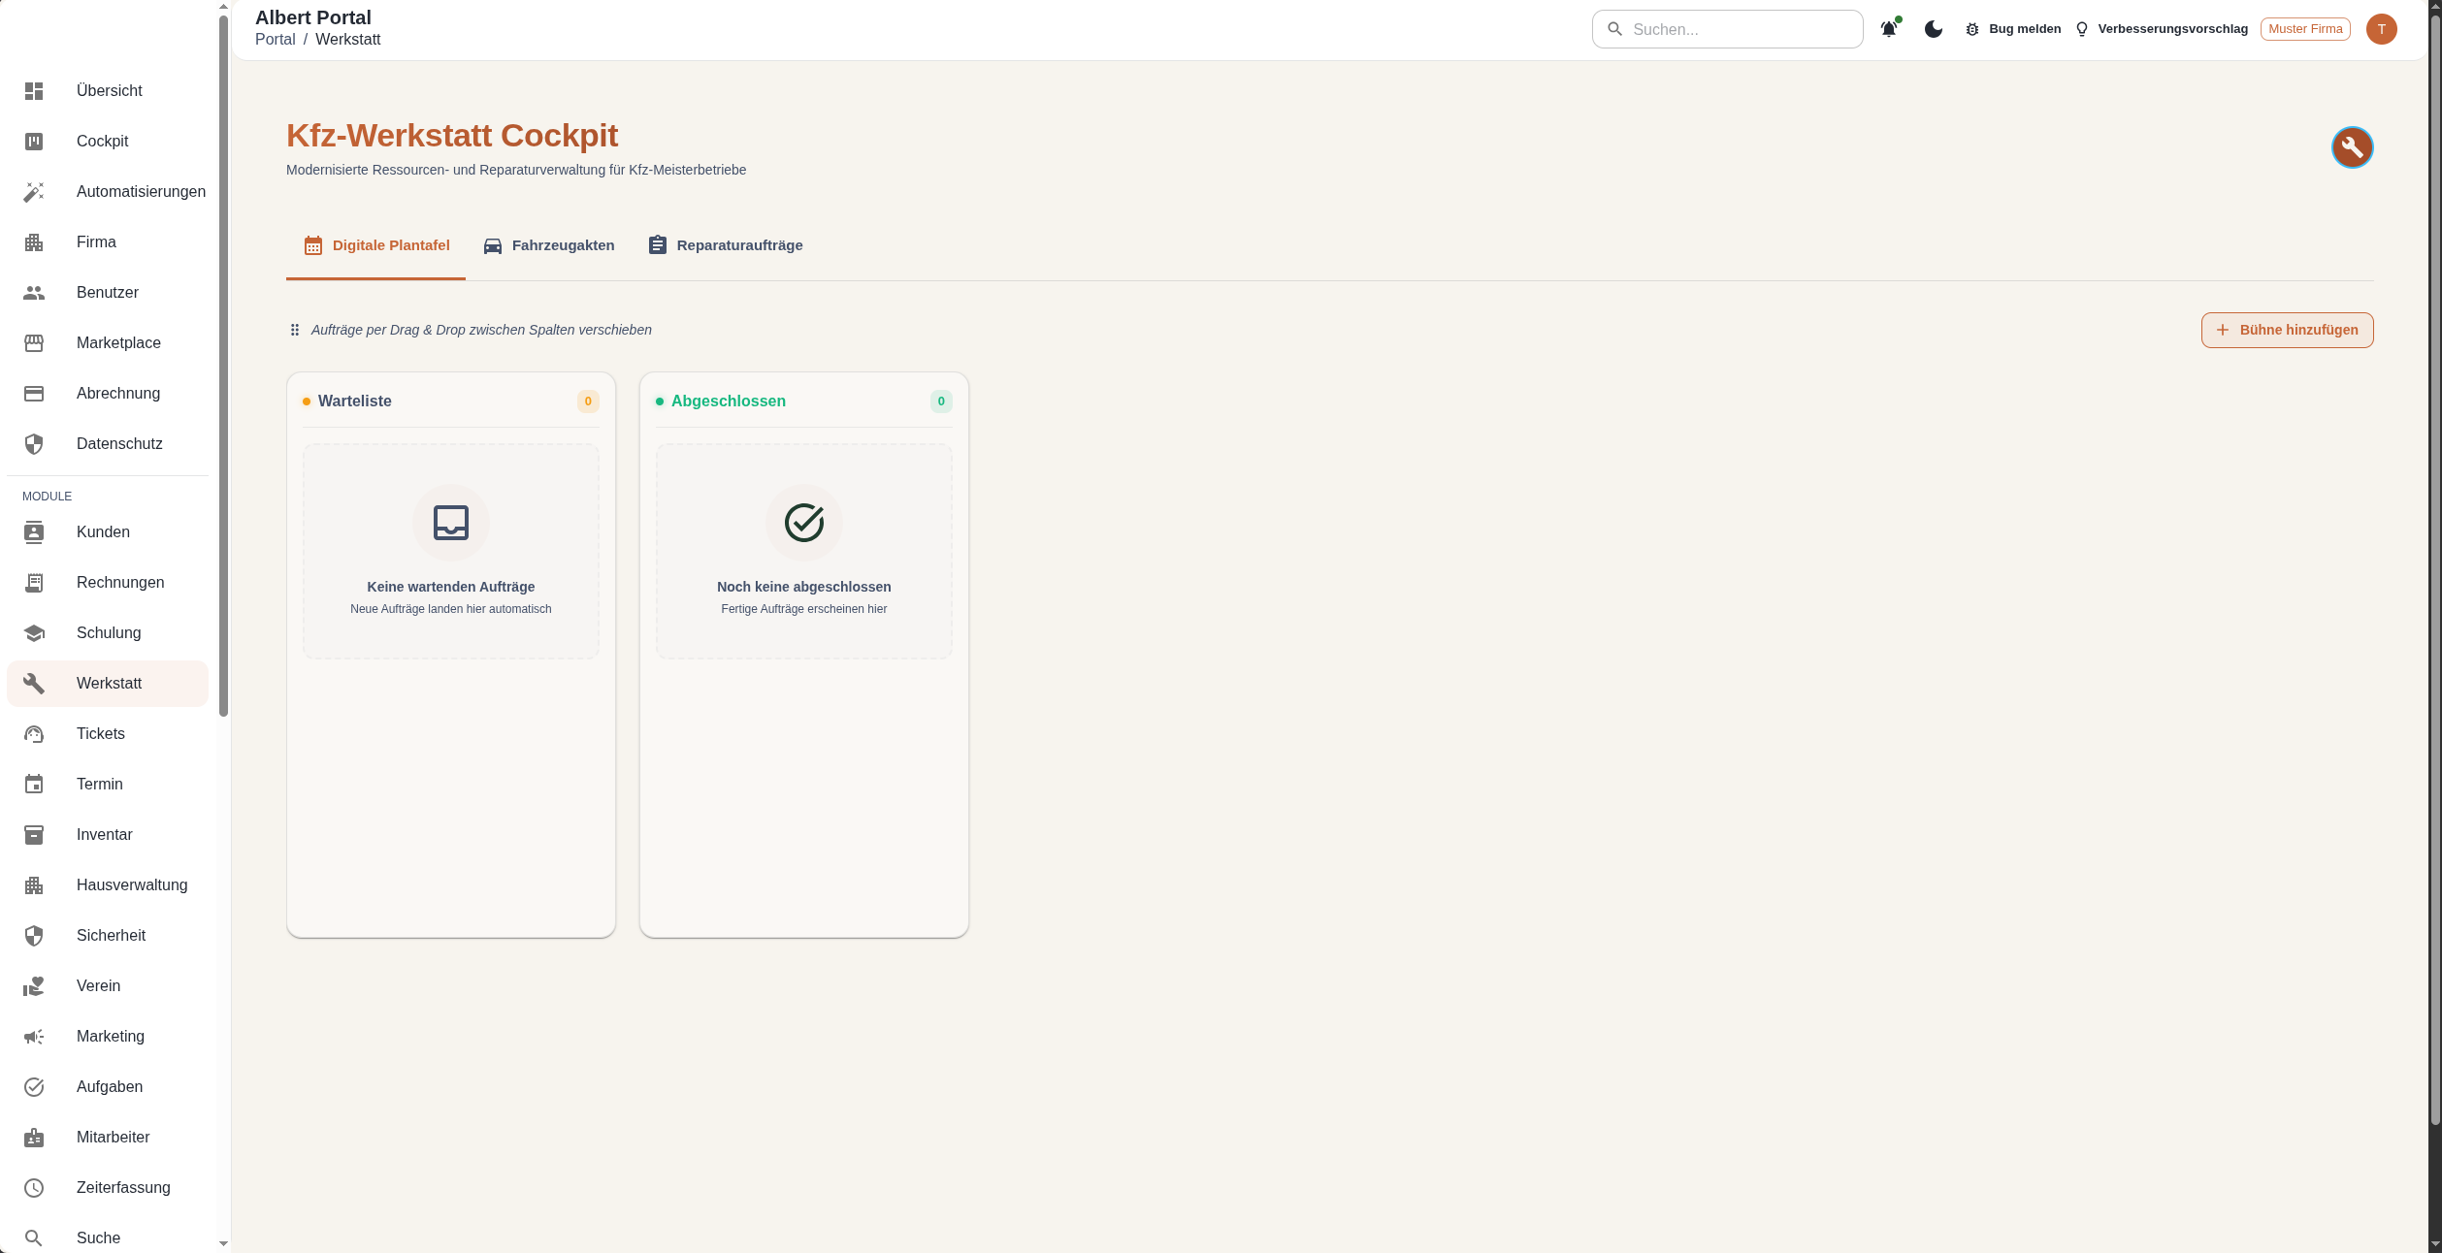The image size is (2442, 1253).
Task: Click the Abrechnung credit card icon
Action: (x=34, y=394)
